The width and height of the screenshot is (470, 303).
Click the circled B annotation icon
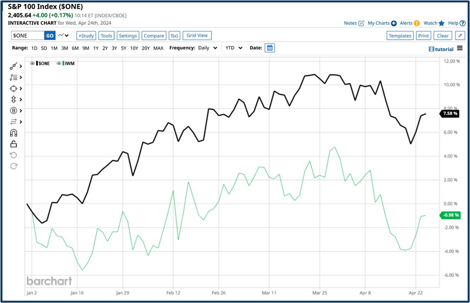(x=13, y=110)
